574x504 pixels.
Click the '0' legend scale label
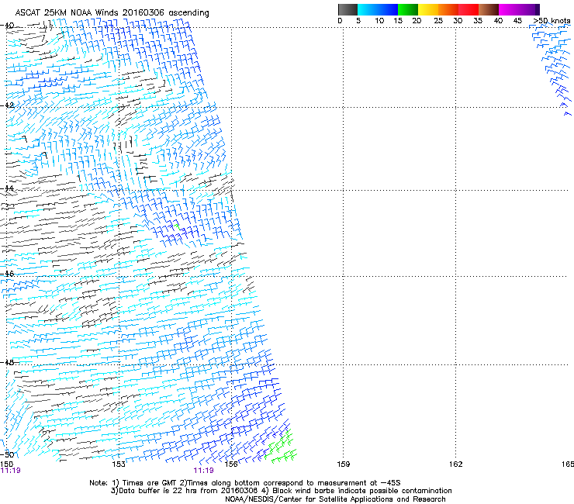(340, 21)
